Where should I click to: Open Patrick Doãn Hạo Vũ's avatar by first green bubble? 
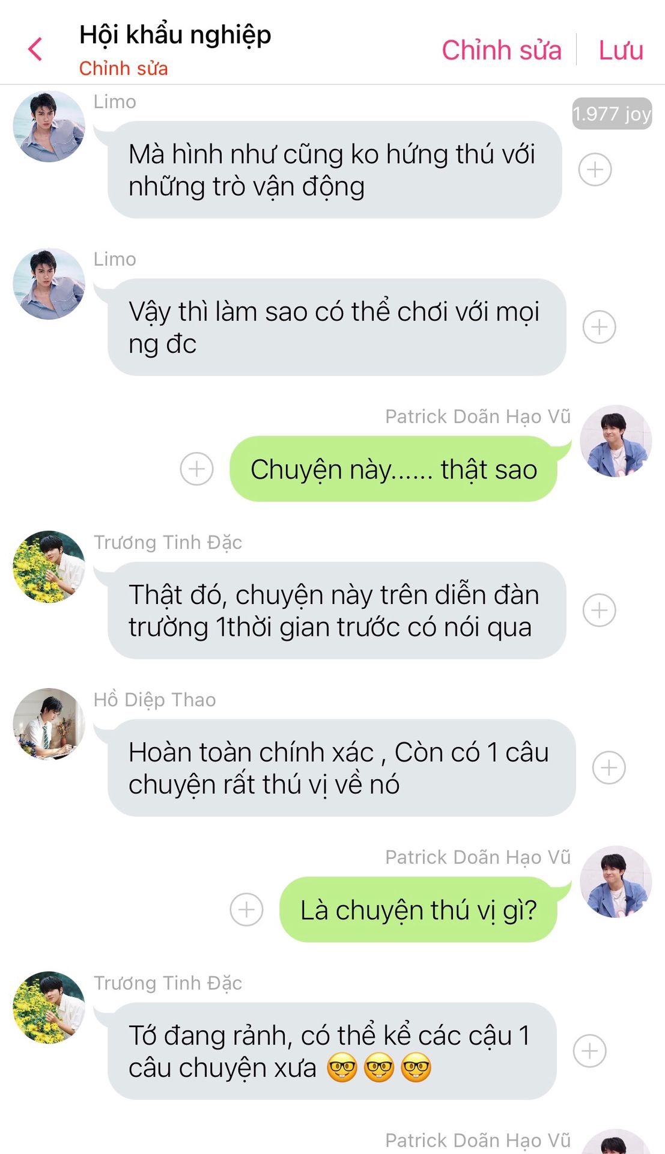616,441
